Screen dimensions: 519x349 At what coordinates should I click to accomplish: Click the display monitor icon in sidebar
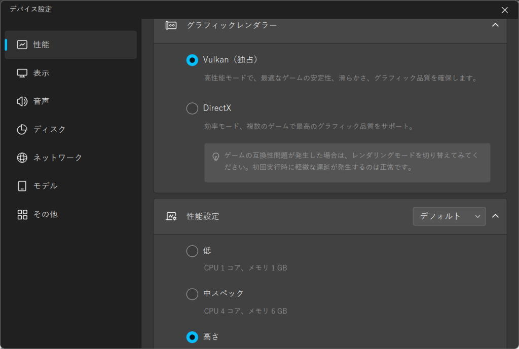point(22,73)
